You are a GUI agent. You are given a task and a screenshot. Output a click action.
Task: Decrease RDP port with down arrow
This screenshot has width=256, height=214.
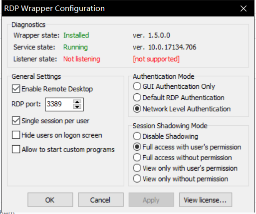pyautogui.click(x=77, y=107)
